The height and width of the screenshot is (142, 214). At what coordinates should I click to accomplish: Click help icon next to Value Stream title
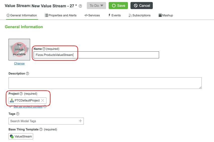point(80,6)
